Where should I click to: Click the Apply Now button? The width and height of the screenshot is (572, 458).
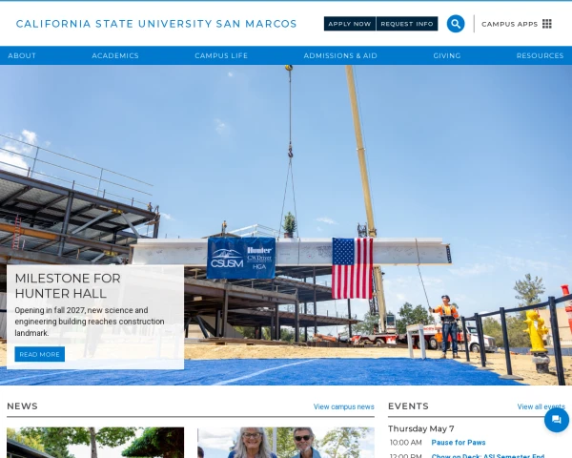(x=350, y=24)
